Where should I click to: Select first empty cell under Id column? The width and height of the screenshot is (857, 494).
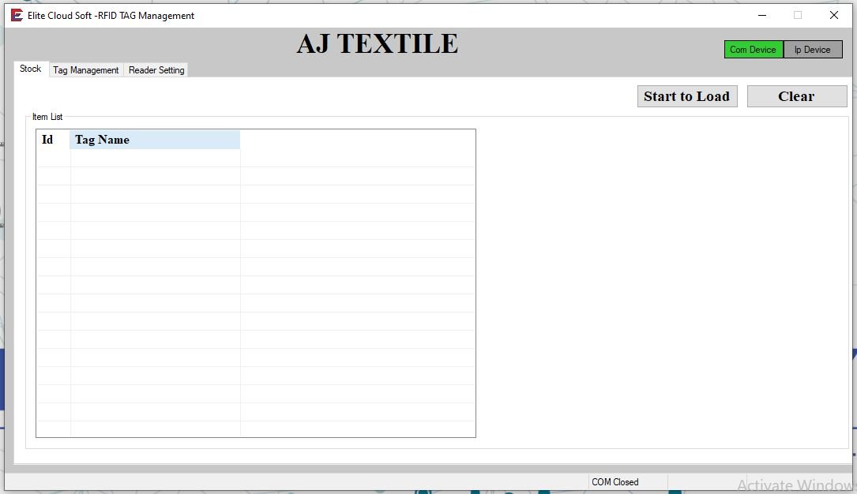point(53,158)
